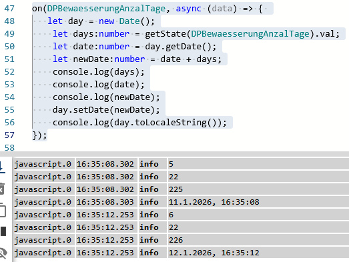Click first log row with value 5
The width and height of the screenshot is (349, 262).
181,164
